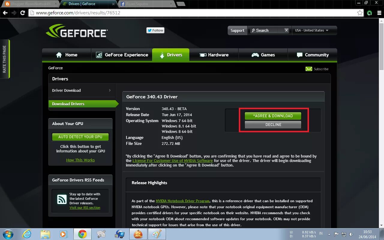Click the Subscribe link

click(321, 69)
